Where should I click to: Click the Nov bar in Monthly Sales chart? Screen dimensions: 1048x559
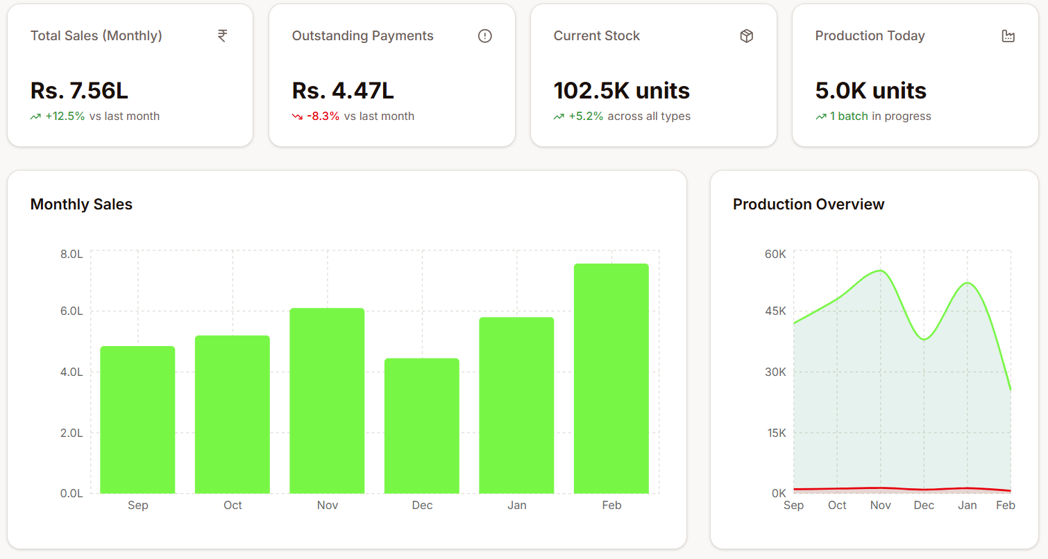point(327,401)
